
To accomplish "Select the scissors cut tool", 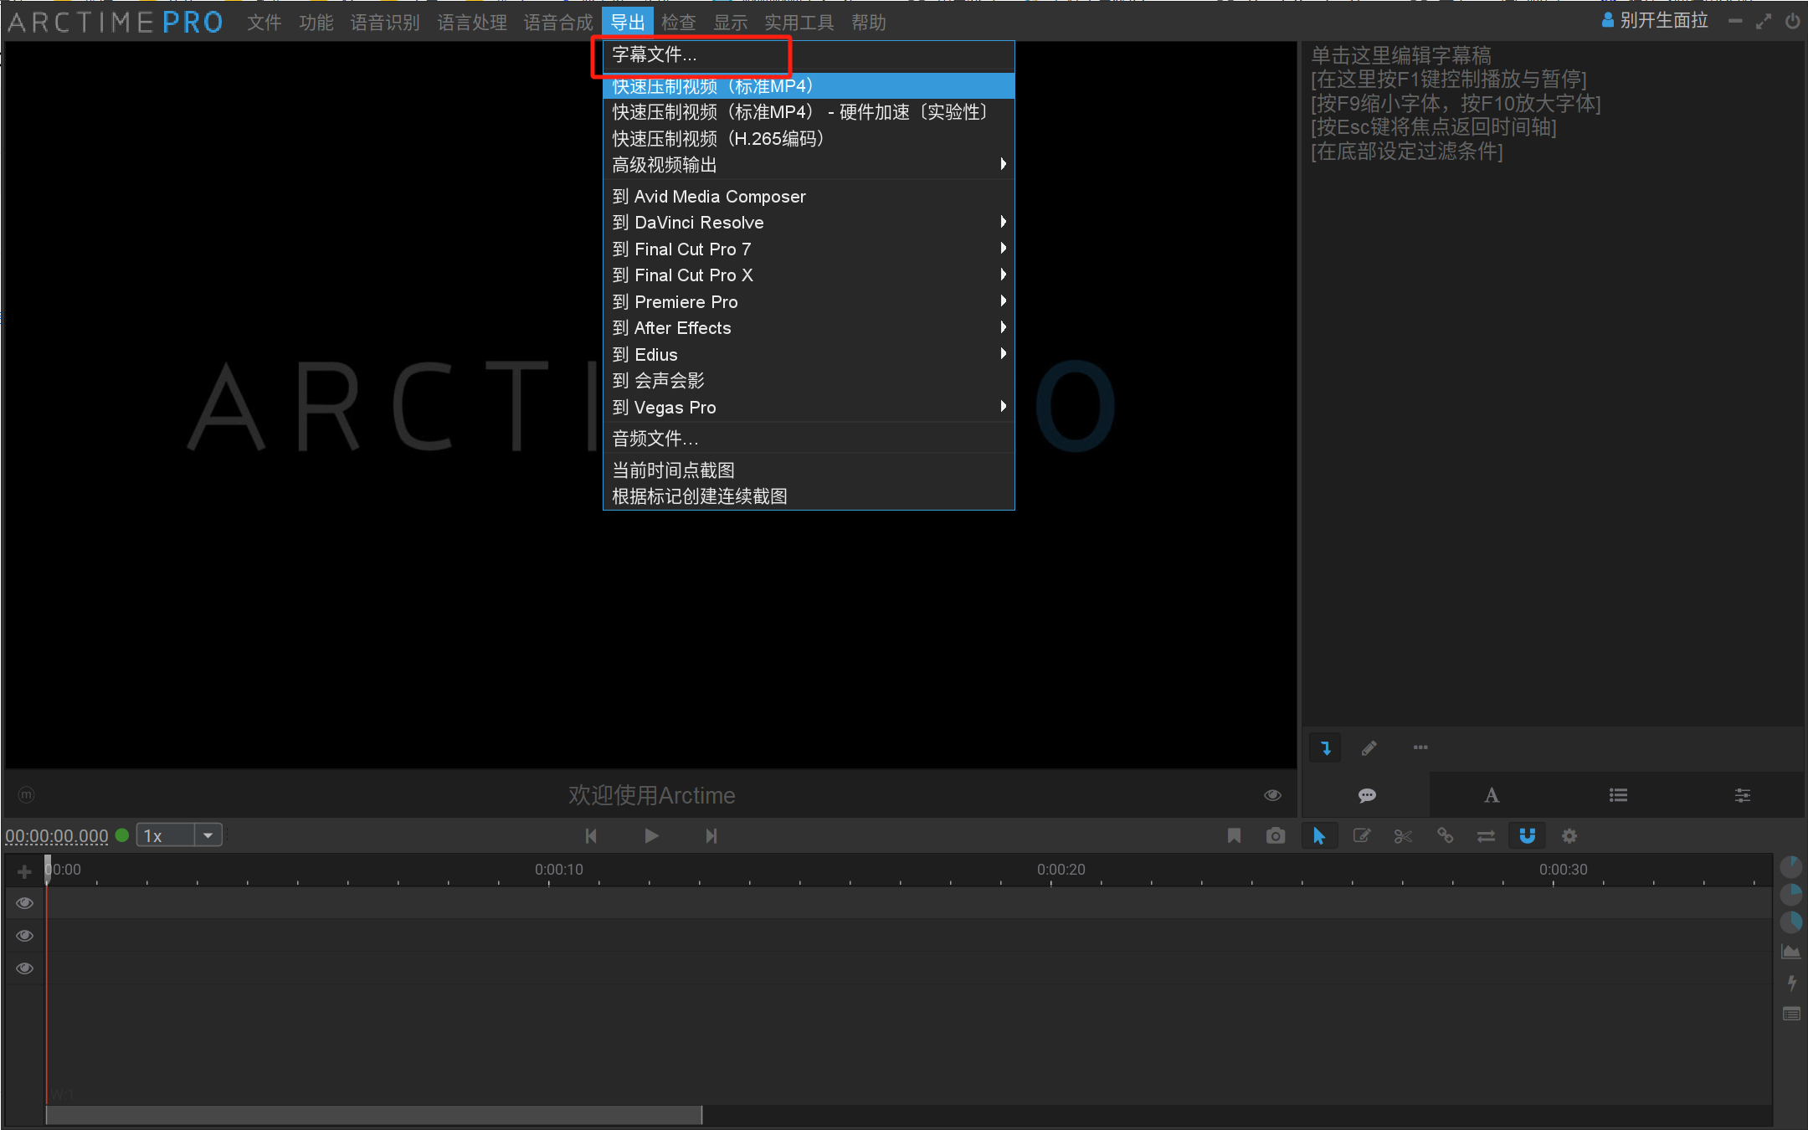I will [x=1403, y=835].
